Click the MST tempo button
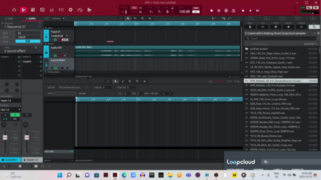Viewport: 321px width, 180px height. point(196,12)
